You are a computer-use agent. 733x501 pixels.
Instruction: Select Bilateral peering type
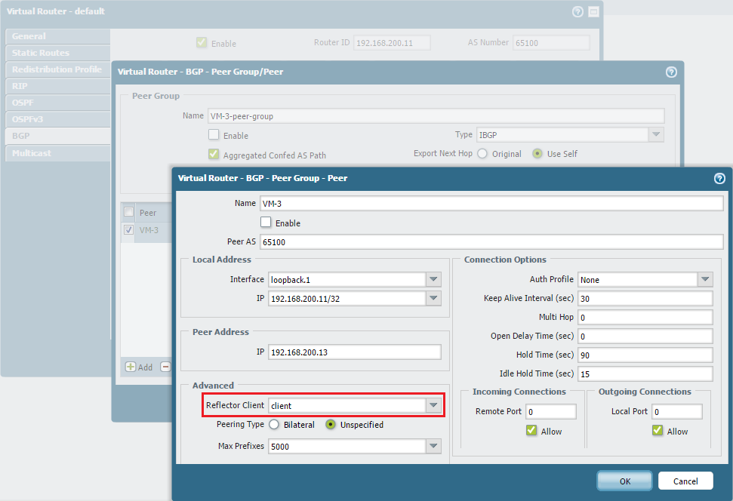[x=274, y=425]
